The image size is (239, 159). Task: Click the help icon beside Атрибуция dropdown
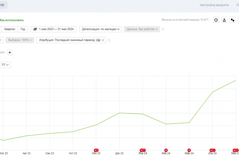click(x=109, y=40)
